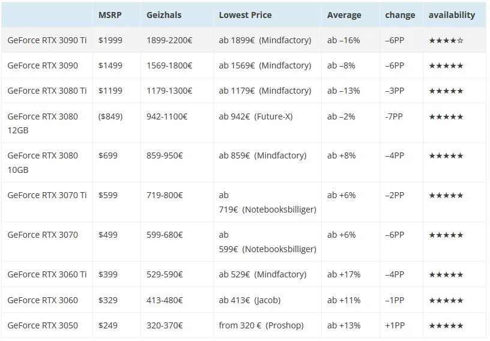Viewport: 490px width, 341px height.
Task: Click the change column header
Action: (x=400, y=15)
